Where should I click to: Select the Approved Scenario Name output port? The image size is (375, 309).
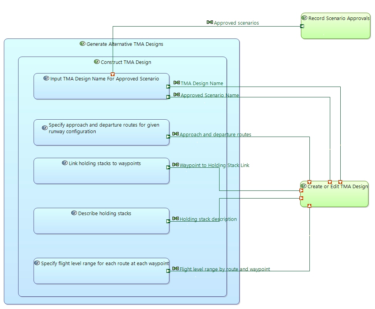[x=168, y=97]
